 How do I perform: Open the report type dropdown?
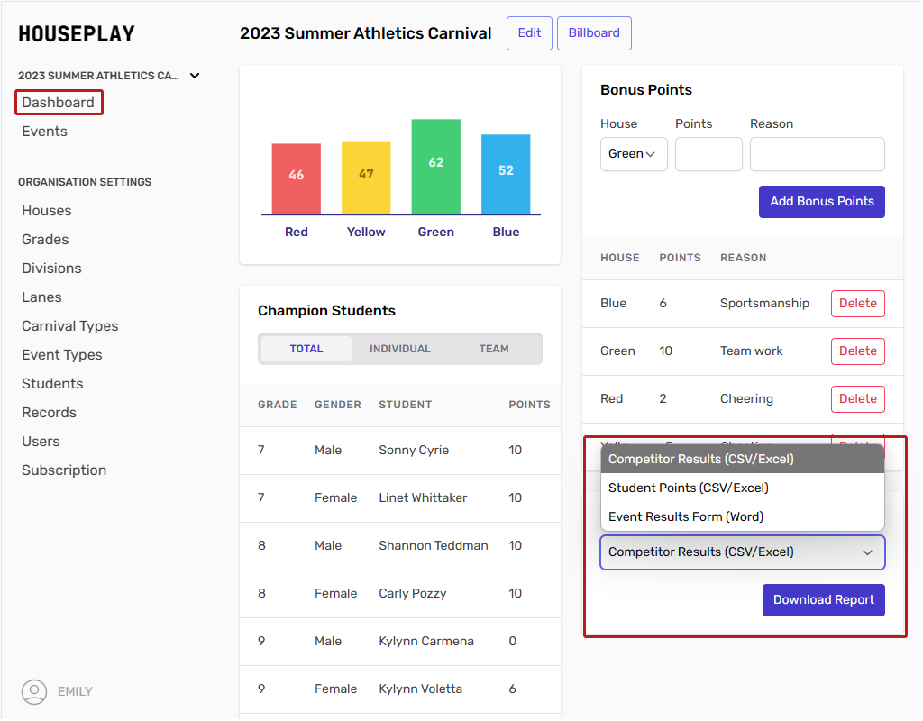click(x=742, y=552)
